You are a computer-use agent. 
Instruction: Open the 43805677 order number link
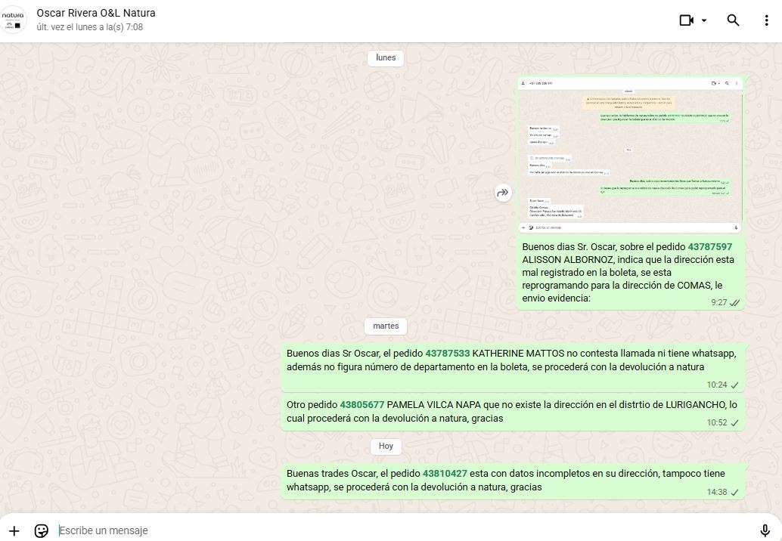pyautogui.click(x=362, y=405)
